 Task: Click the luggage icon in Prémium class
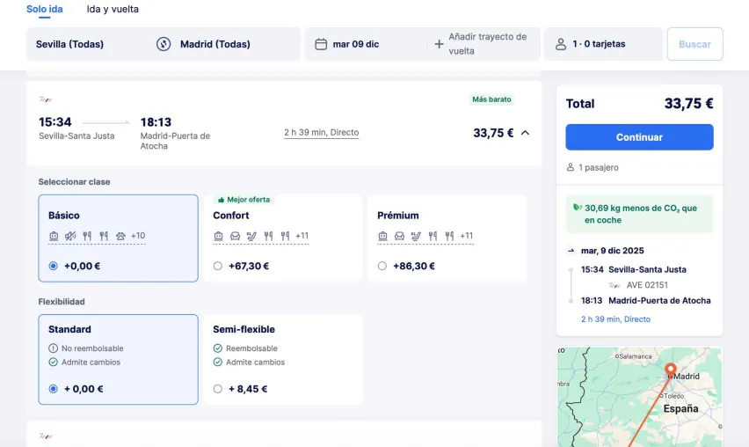[x=382, y=236]
